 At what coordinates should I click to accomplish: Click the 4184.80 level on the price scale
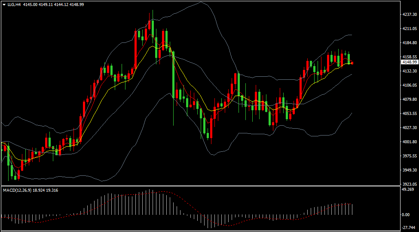click(410, 43)
